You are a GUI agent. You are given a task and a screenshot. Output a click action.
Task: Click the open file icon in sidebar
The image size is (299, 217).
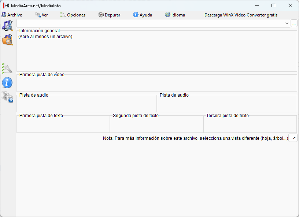pos(7,26)
